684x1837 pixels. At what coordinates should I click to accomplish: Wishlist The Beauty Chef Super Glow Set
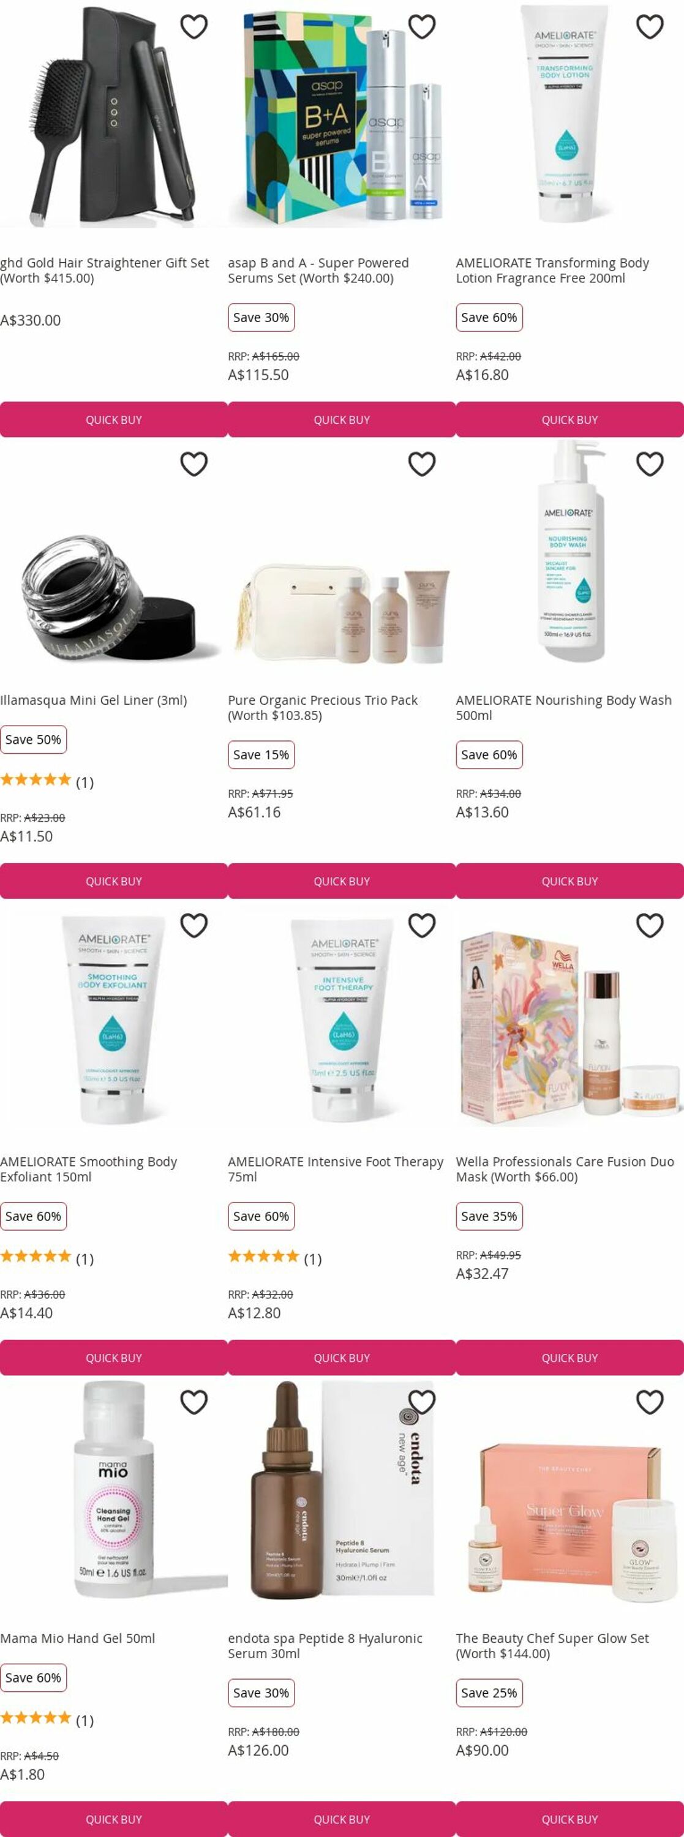650,1402
